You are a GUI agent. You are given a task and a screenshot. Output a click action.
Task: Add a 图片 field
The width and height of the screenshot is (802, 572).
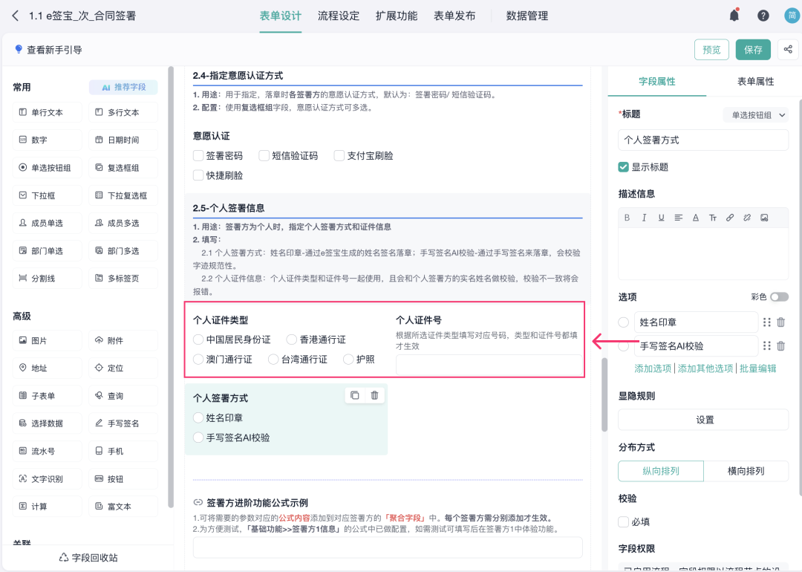click(47, 341)
